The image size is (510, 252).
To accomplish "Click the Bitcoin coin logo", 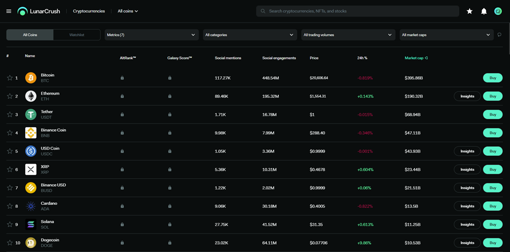I will (x=31, y=78).
